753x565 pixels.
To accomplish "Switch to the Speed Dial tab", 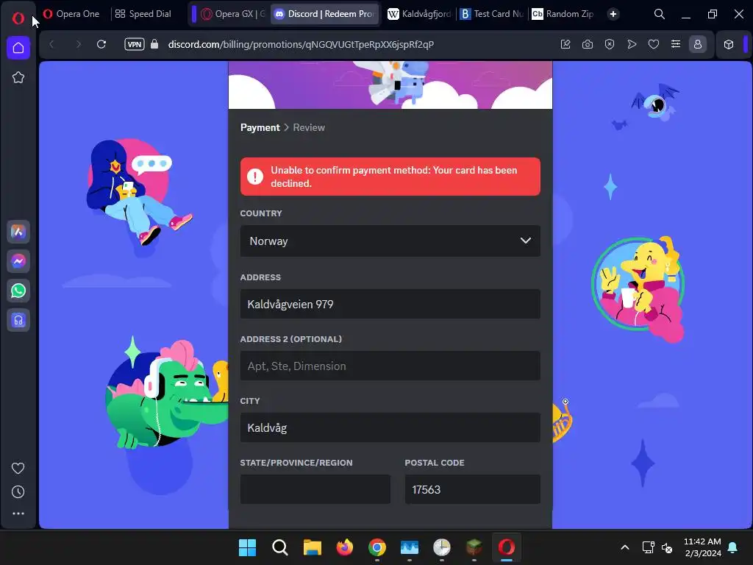I will (x=143, y=14).
